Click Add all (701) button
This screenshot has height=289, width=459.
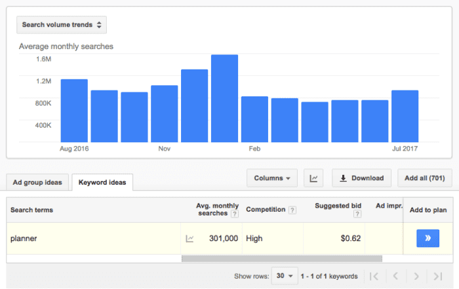pos(425,178)
